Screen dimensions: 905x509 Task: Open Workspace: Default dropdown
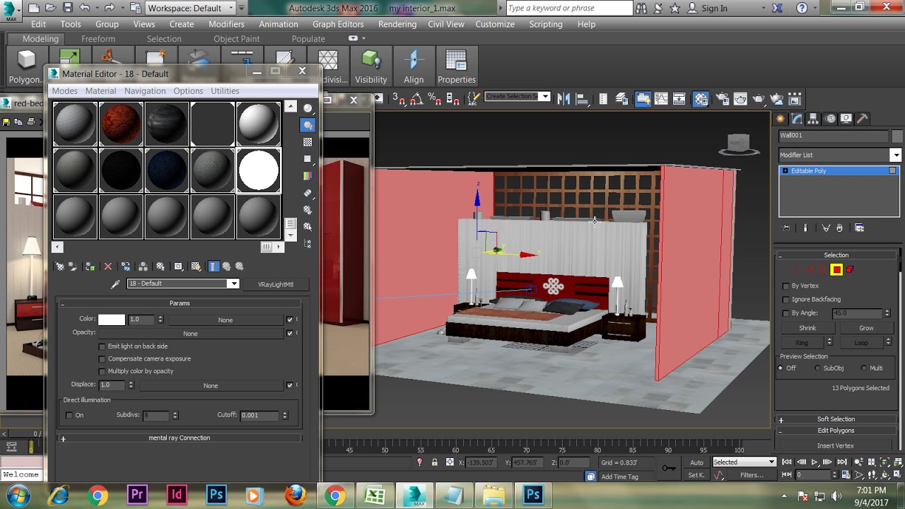coord(191,8)
